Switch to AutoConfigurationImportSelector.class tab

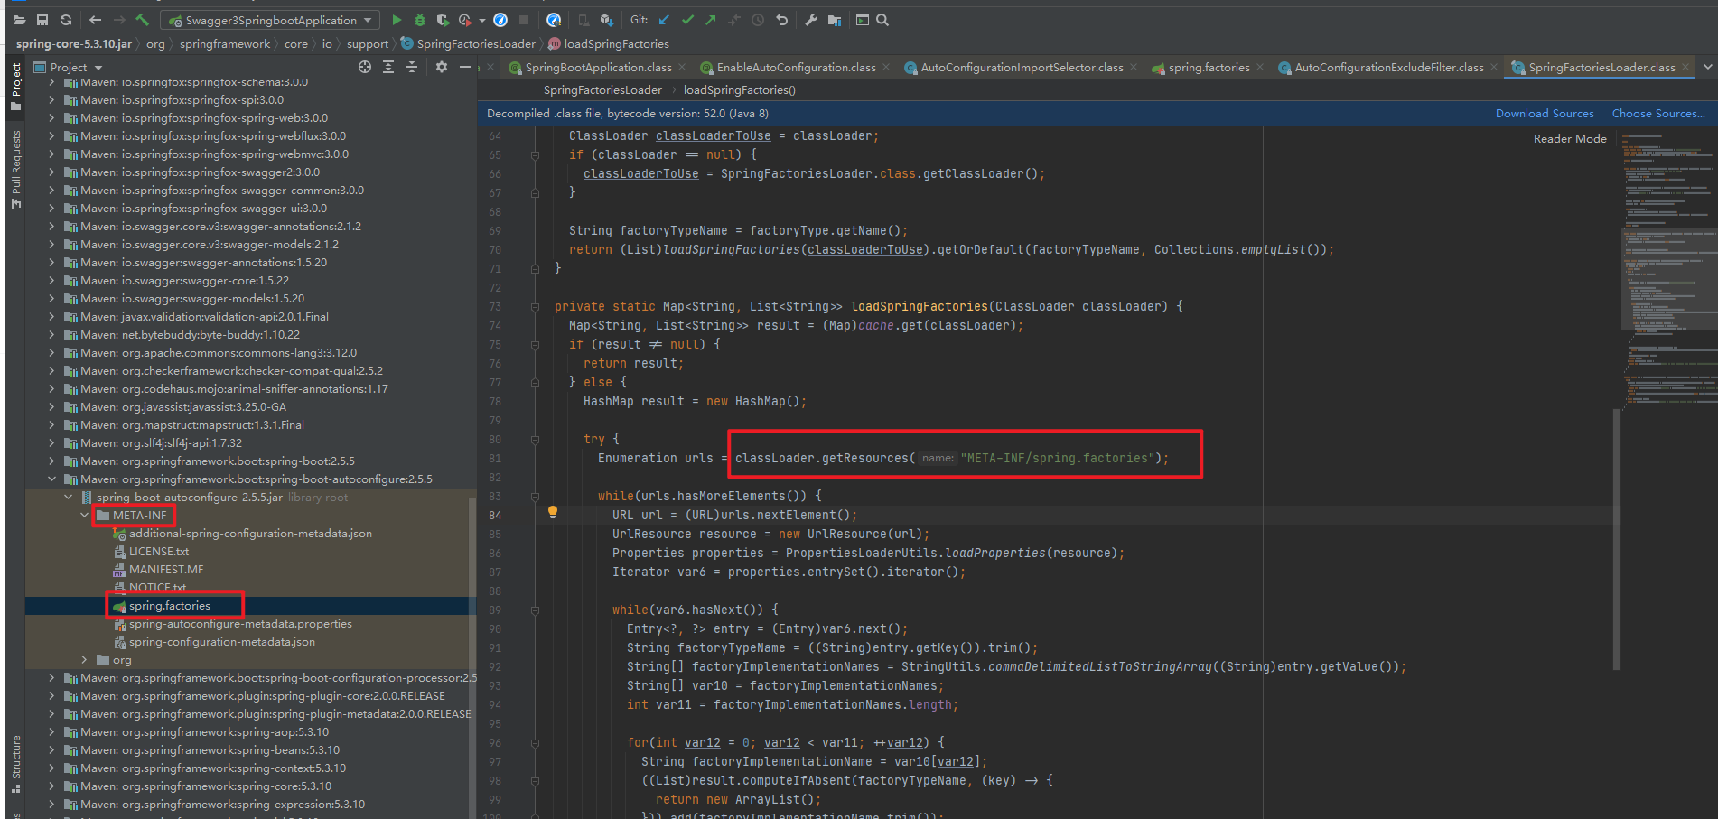point(1022,68)
